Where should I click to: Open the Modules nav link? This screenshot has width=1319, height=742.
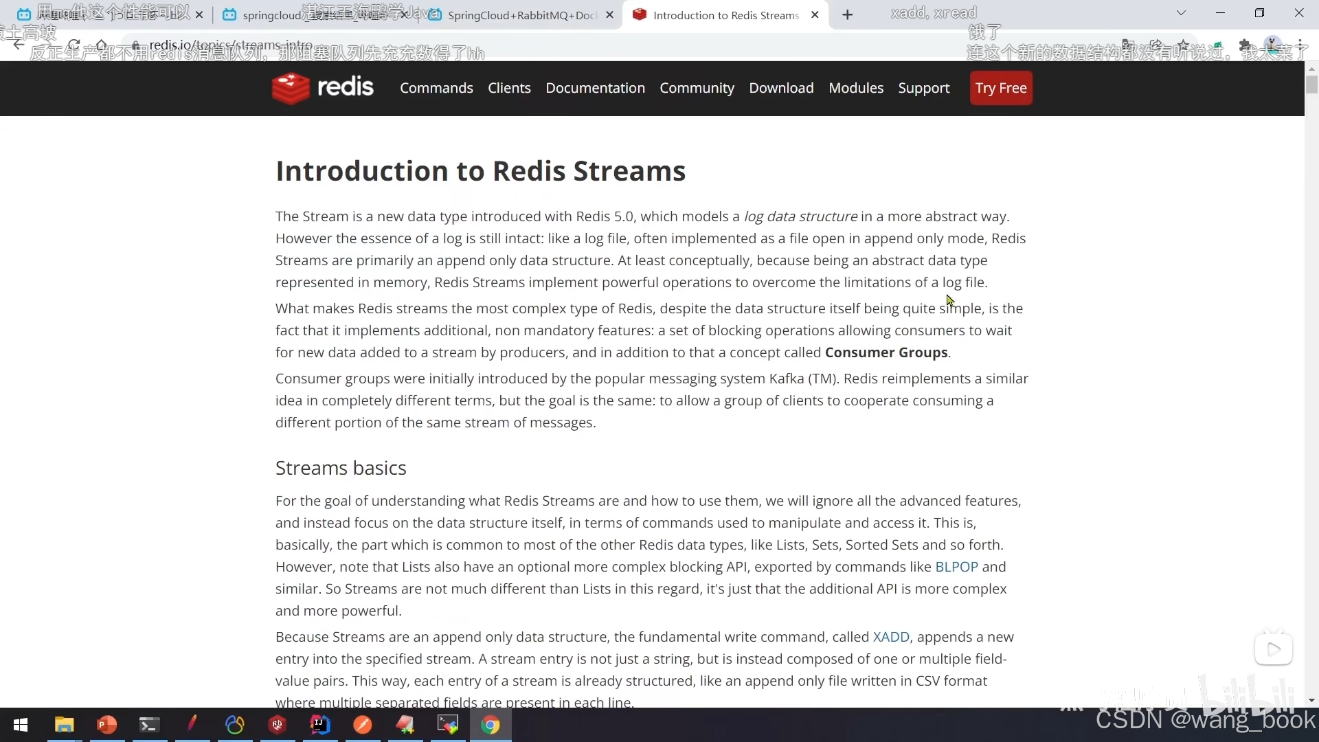856,88
